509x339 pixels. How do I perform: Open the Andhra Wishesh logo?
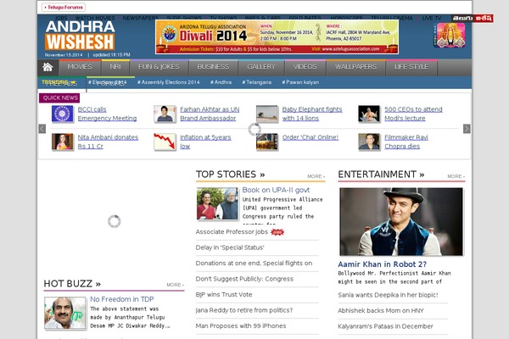pyautogui.click(x=80, y=36)
